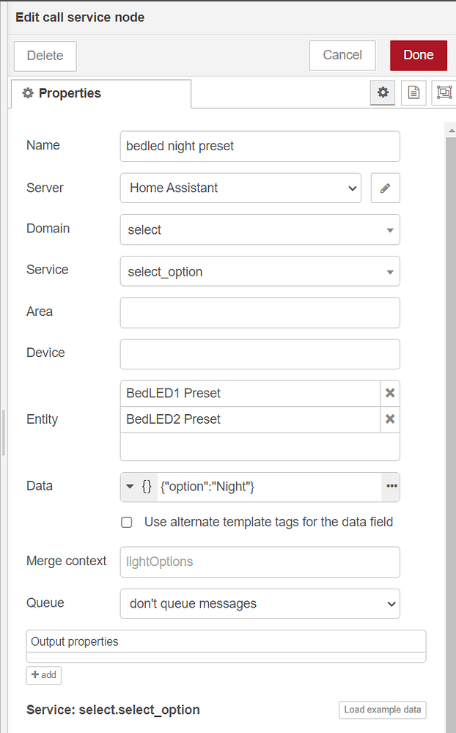Delete this call service node
456x733 pixels.
tap(44, 55)
